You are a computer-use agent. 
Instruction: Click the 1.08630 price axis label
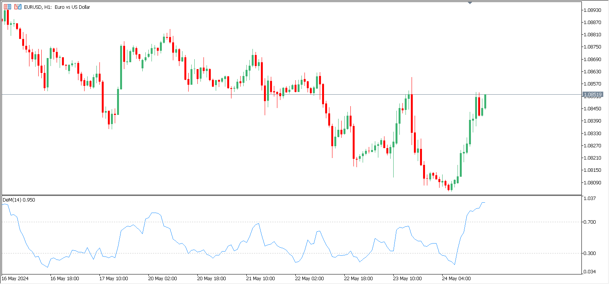point(592,71)
